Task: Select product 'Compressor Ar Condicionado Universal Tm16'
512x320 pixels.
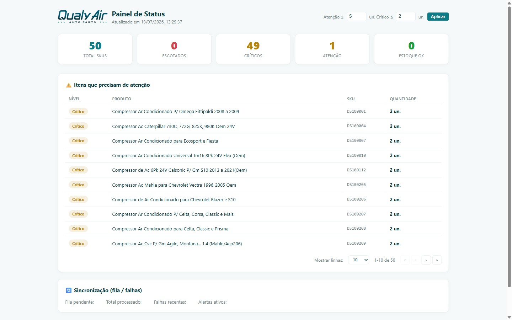Action: coord(178,156)
